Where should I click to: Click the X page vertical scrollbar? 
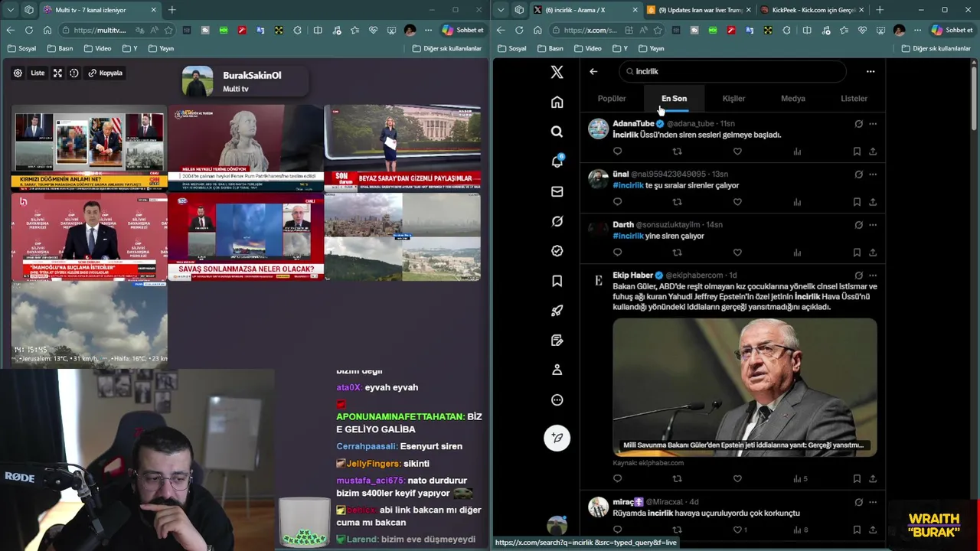coord(973,98)
